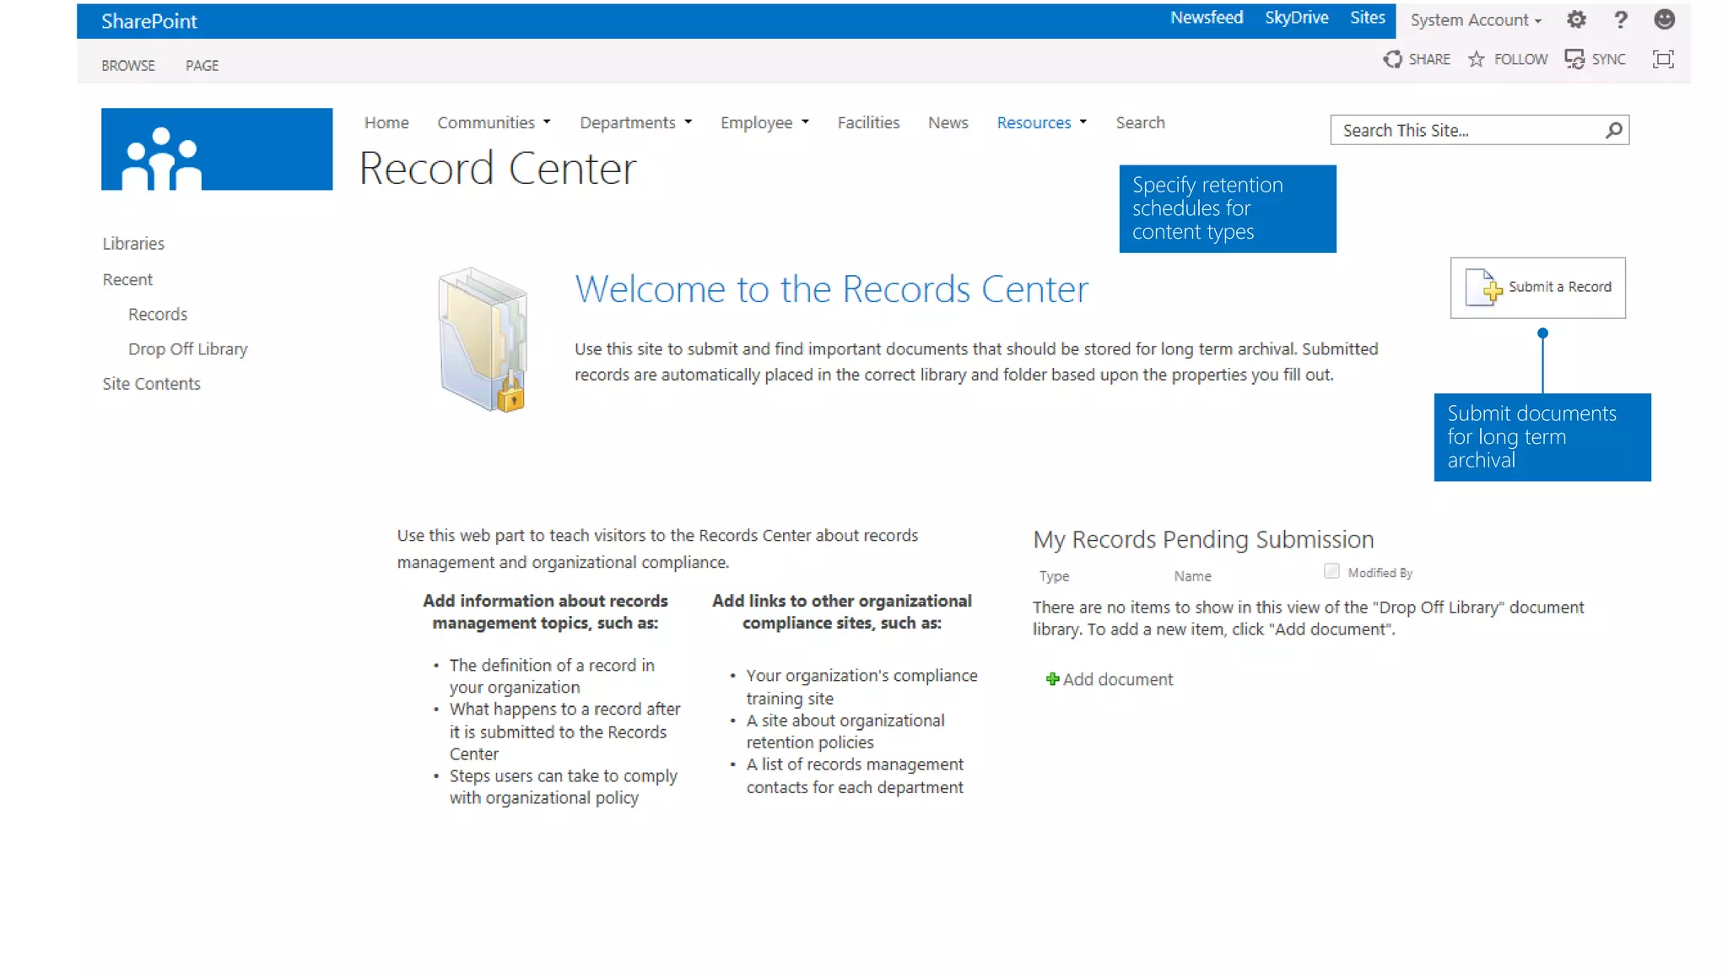1728x972 pixels.
Task: Open Drop Off Library in navigation
Action: pyautogui.click(x=188, y=349)
